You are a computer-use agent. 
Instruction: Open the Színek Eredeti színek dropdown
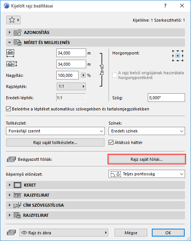147,131
